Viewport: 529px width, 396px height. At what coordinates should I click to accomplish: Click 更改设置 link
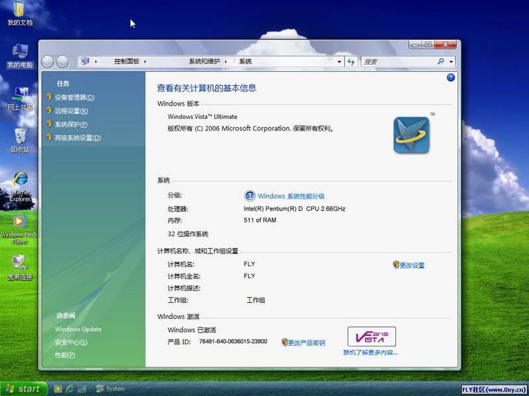(x=412, y=265)
